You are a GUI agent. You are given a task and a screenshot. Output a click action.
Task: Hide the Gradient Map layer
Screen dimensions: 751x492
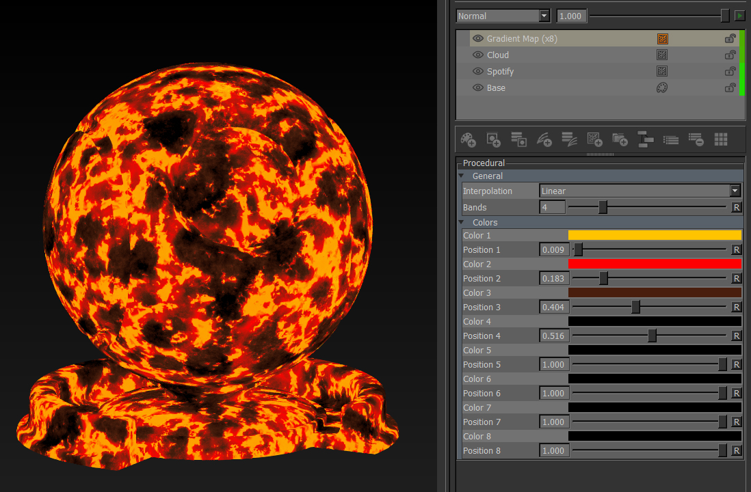coord(478,39)
